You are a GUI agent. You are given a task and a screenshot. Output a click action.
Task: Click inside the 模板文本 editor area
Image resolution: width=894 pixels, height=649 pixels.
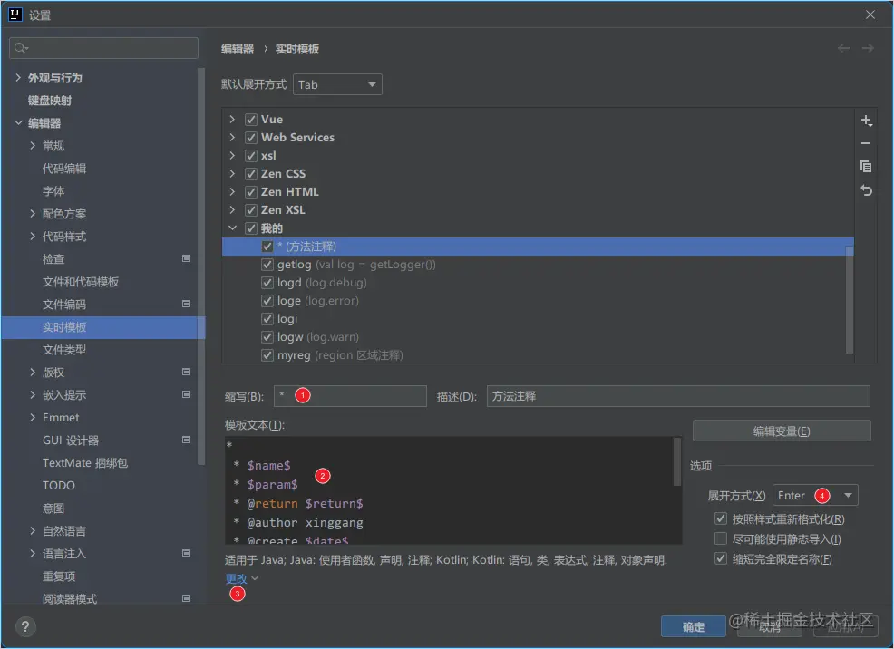click(x=450, y=490)
